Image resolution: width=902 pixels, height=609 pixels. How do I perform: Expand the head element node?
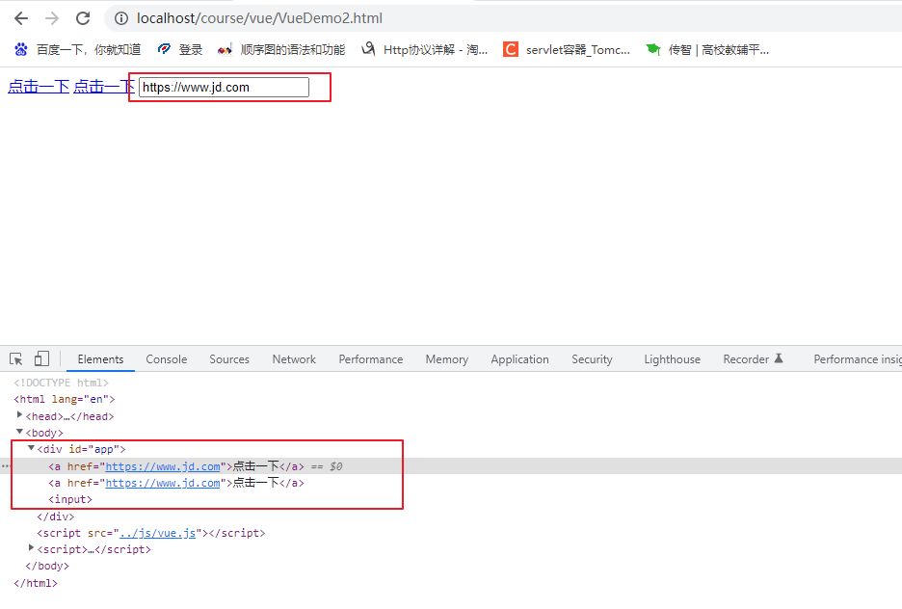point(21,416)
